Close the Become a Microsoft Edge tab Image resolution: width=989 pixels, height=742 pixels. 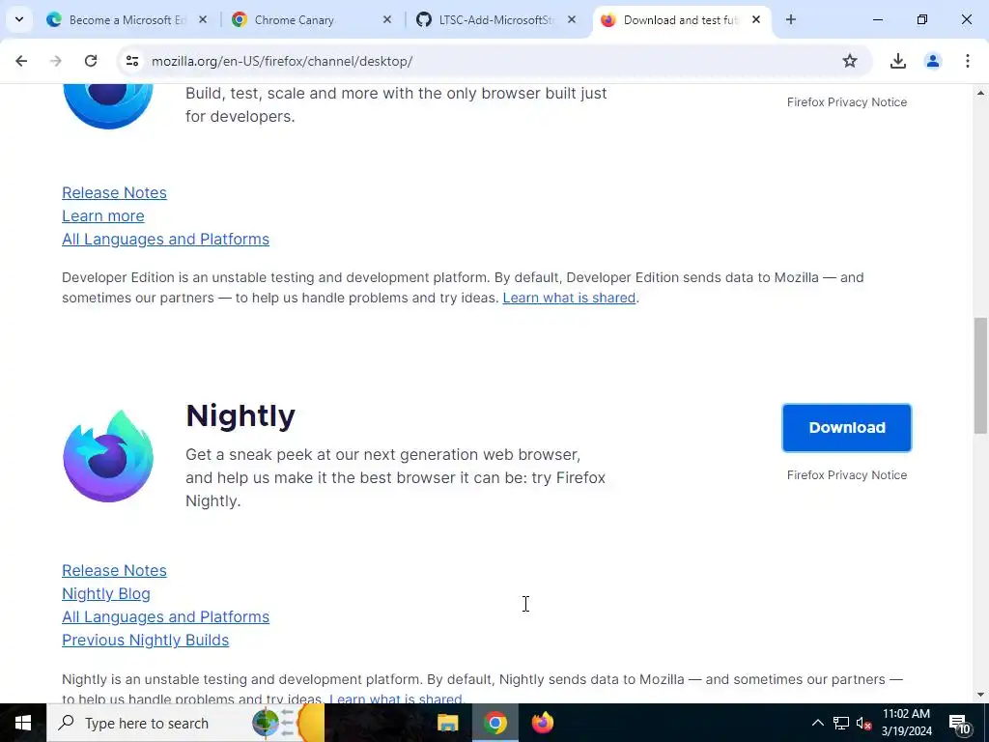tap(203, 19)
